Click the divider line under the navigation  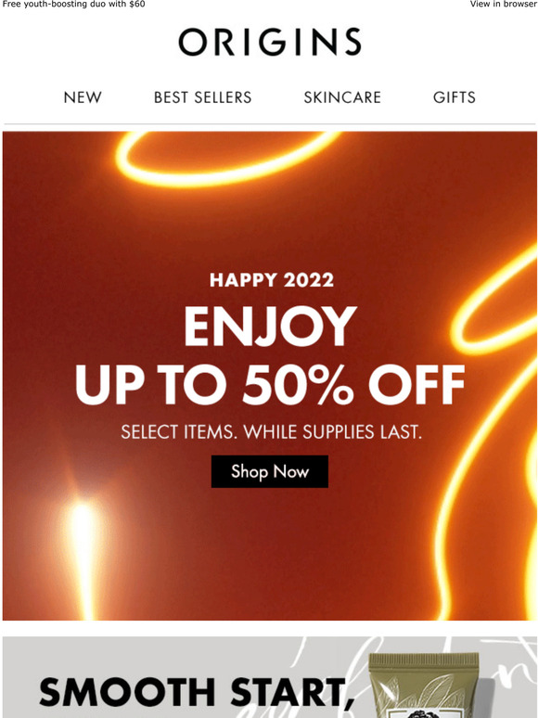(x=270, y=123)
